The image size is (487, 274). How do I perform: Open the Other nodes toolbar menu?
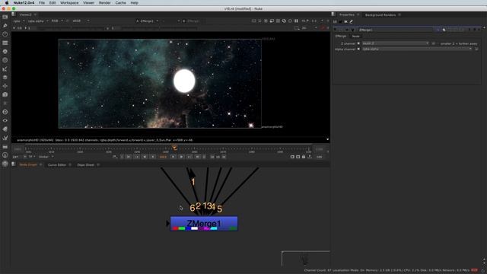pyautogui.click(x=5, y=147)
